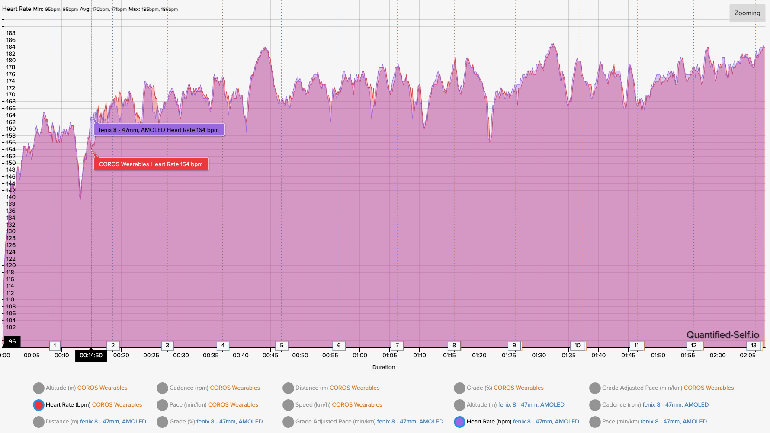Viewport: 770px width, 433px height.
Task: Select lap marker 8 on timeline
Action: (454, 346)
